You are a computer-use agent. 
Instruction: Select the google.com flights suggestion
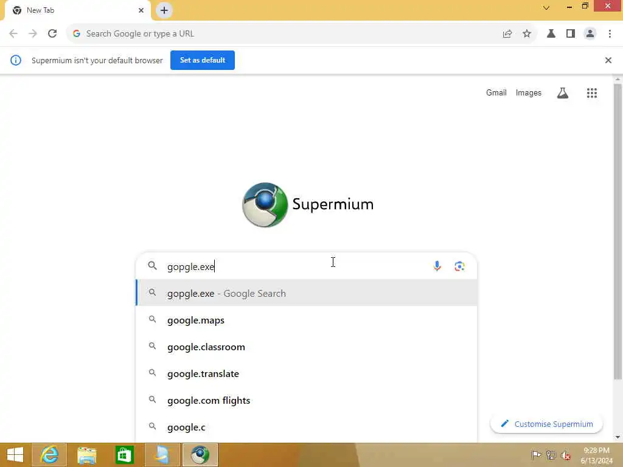coord(307,400)
